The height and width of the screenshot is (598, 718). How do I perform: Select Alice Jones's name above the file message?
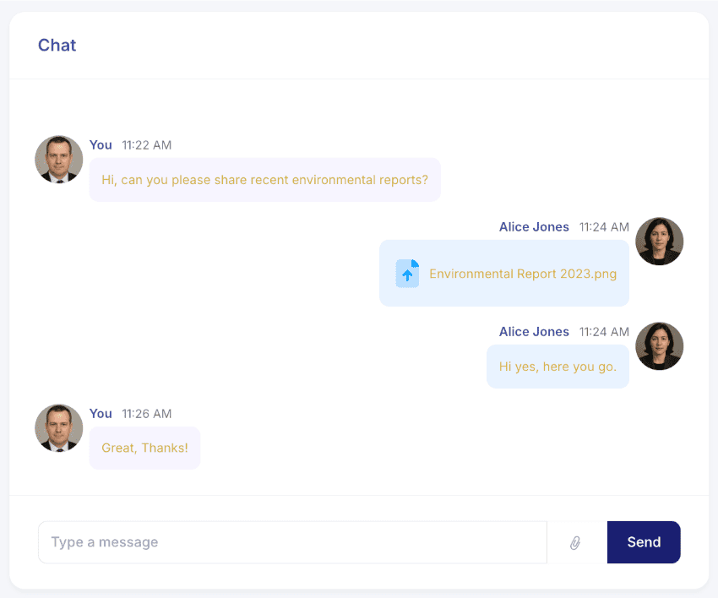[x=534, y=226]
